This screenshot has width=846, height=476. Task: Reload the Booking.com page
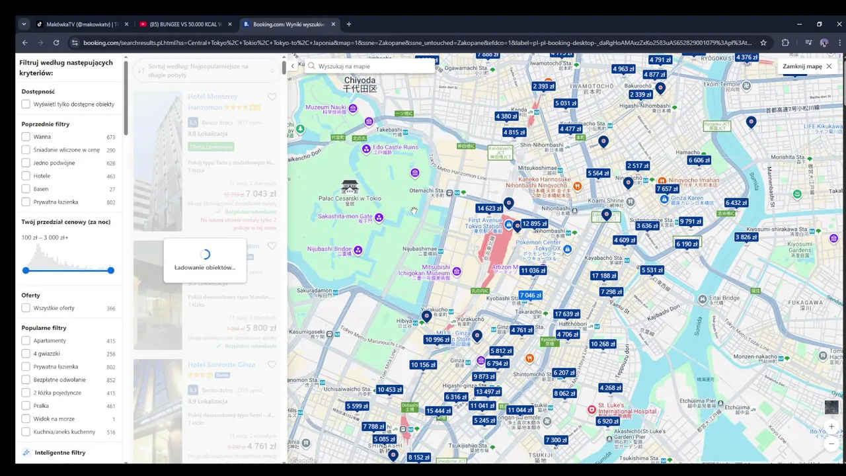coord(56,42)
